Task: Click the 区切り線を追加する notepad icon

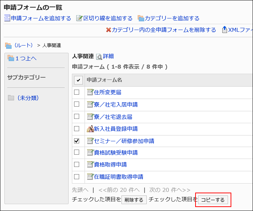Action: click(79, 18)
